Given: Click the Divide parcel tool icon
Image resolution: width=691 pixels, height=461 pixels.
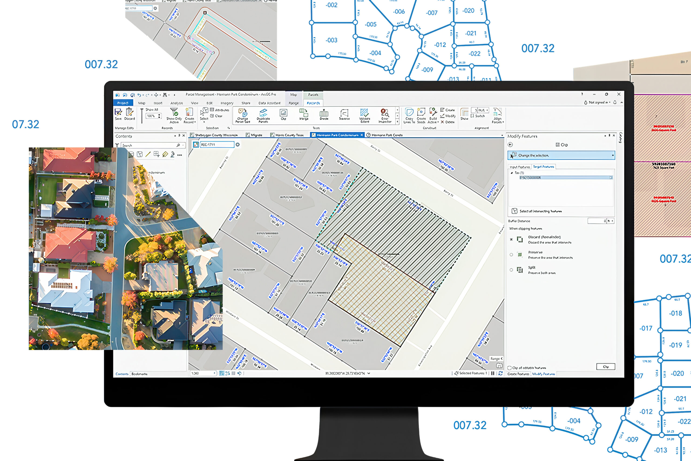Looking at the screenshot, I should (324, 113).
